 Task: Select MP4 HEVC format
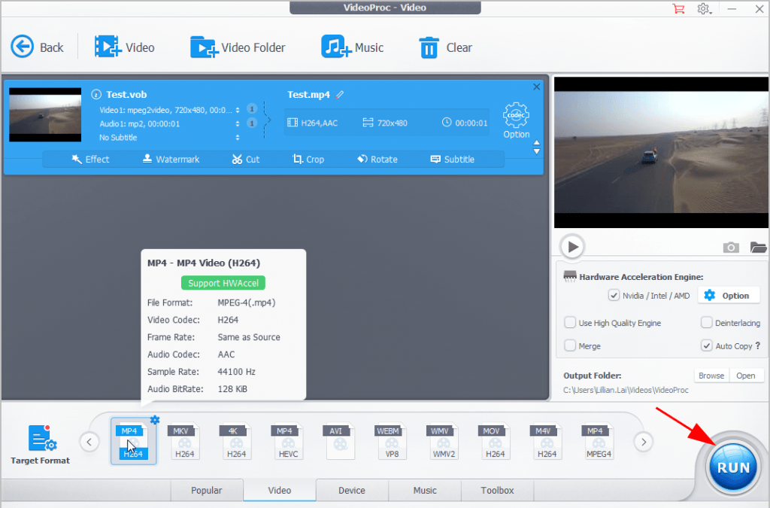[x=288, y=442]
